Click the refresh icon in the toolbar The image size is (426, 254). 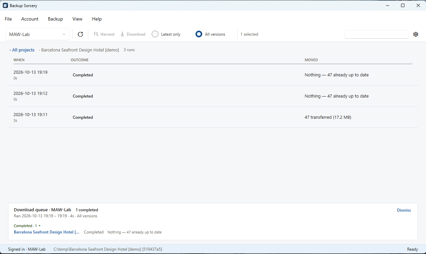pos(80,34)
